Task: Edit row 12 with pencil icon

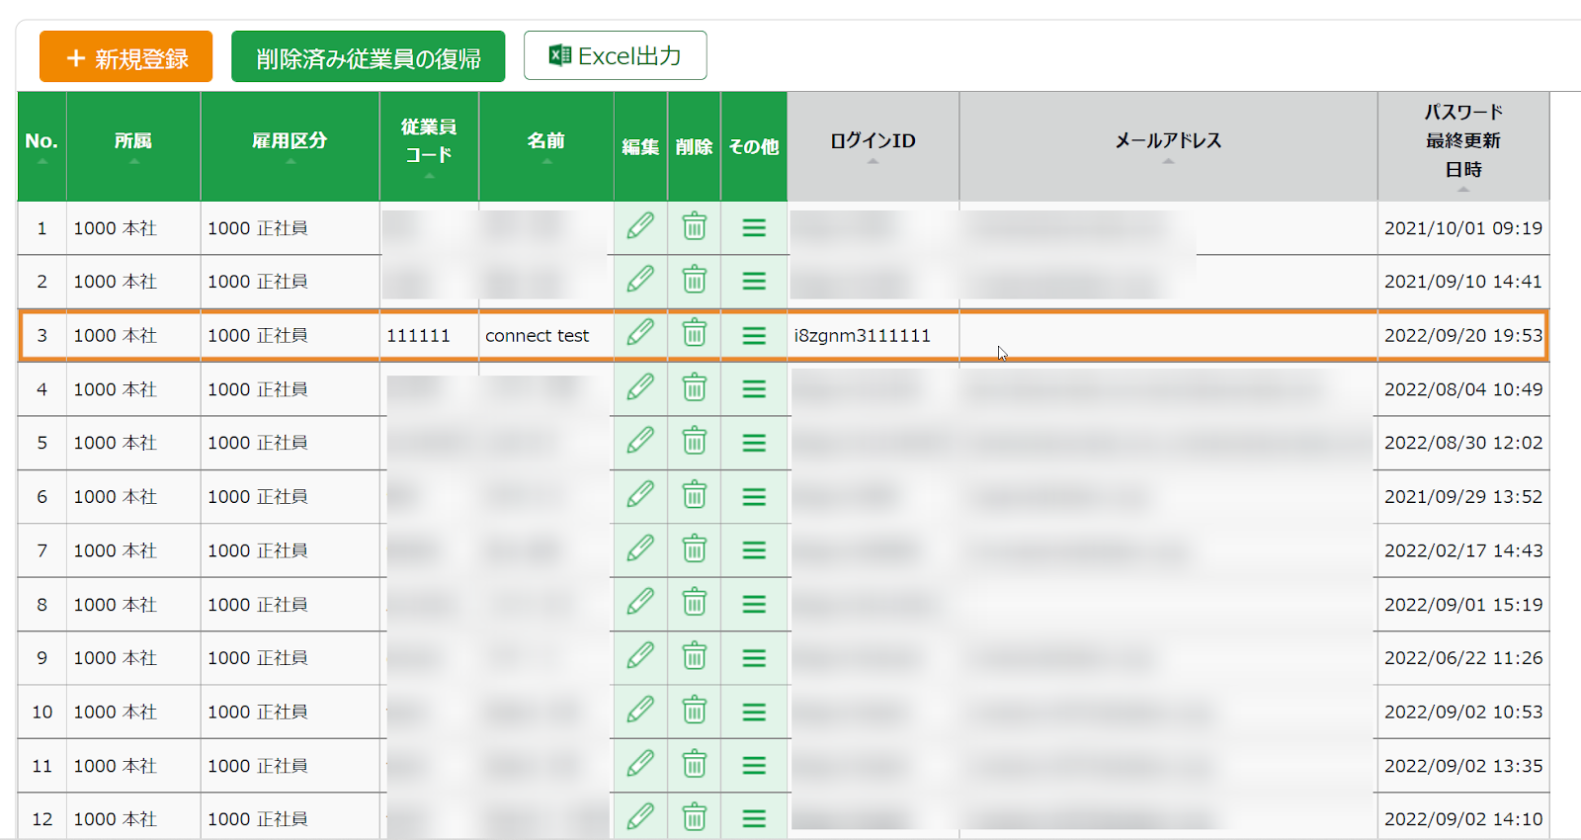Action: point(640,816)
